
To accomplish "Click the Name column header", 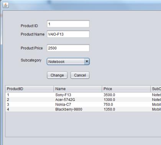I will tap(78, 89).
